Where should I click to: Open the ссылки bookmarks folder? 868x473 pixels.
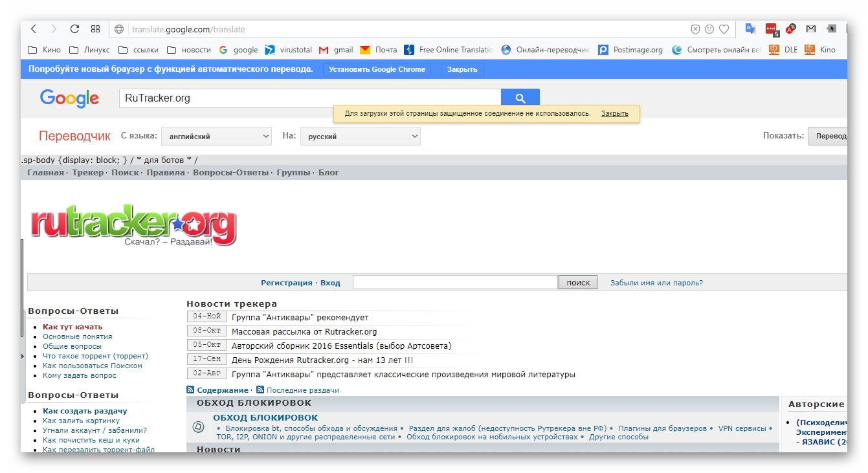(139, 50)
